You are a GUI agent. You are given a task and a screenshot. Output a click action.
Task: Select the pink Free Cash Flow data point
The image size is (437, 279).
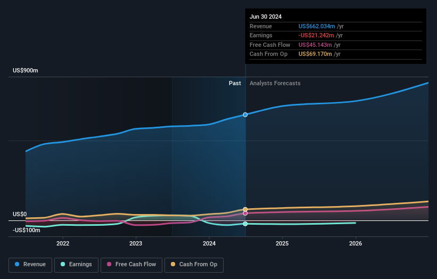coord(245,213)
